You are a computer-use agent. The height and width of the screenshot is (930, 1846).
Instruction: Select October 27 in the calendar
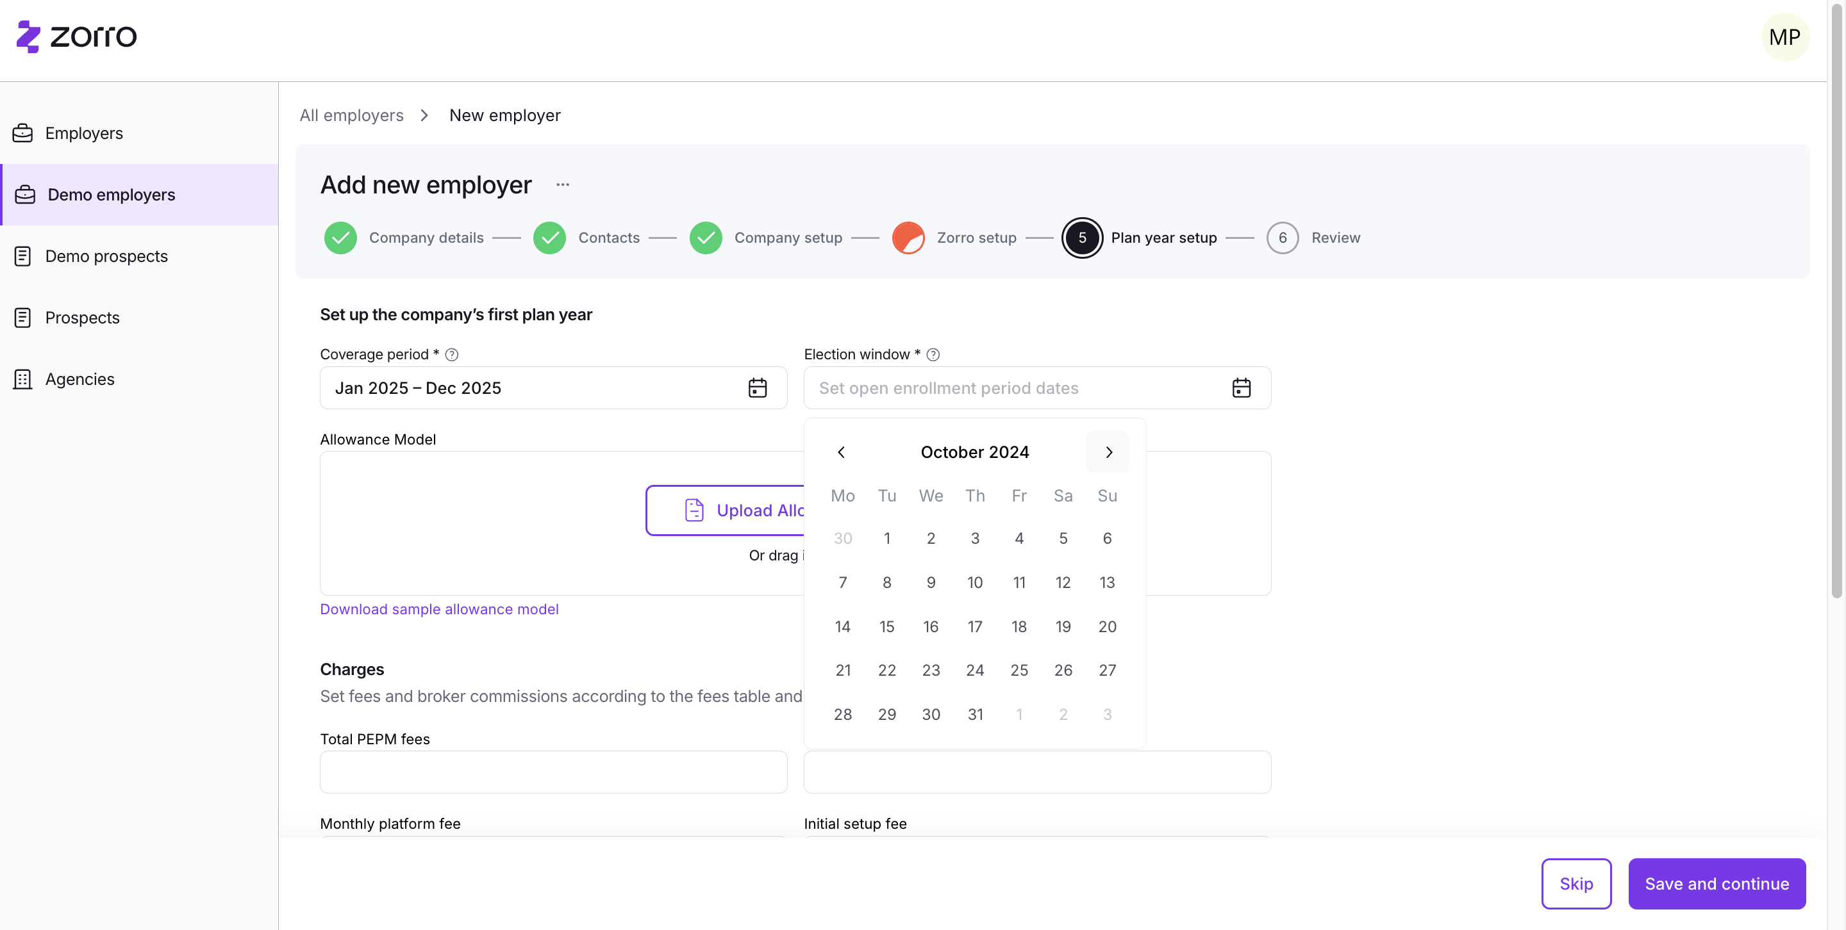pos(1107,670)
